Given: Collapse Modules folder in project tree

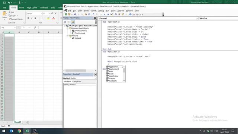Looking at the screenshot, I should [68, 36].
